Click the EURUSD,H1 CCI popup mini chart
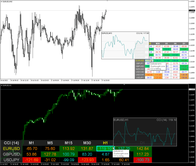The height and width of the screenshot is (166, 196). point(145,132)
